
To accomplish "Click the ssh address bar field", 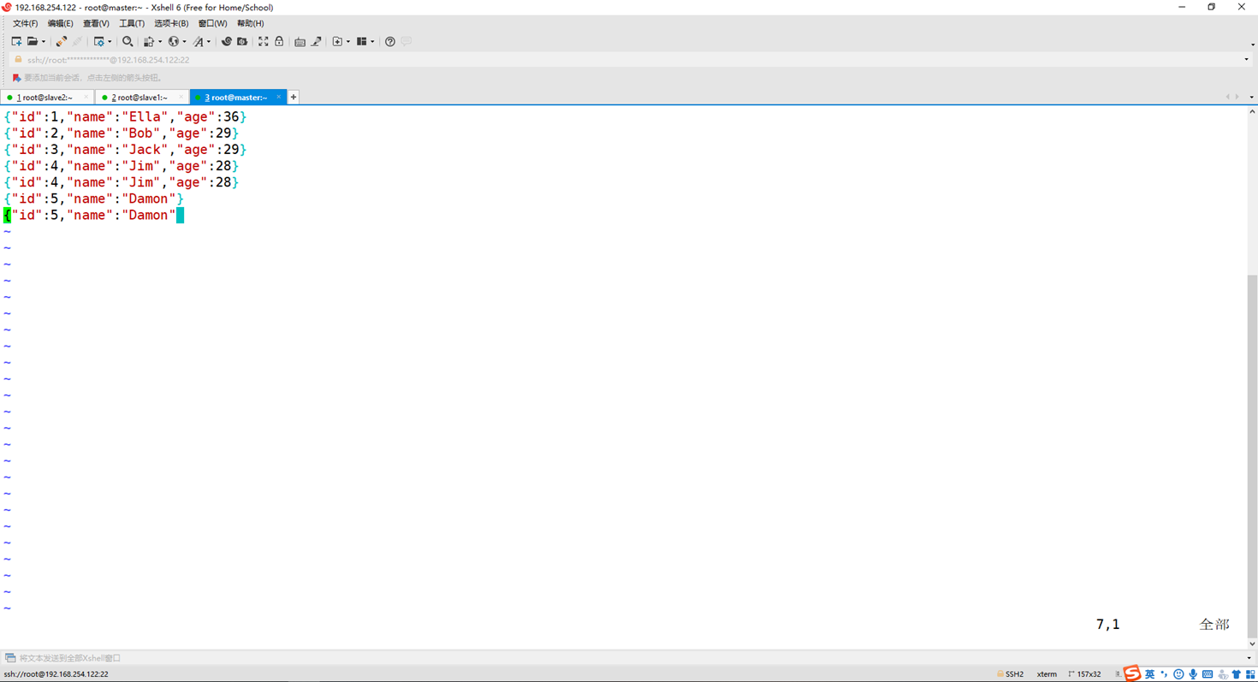I will pyautogui.click(x=629, y=60).
